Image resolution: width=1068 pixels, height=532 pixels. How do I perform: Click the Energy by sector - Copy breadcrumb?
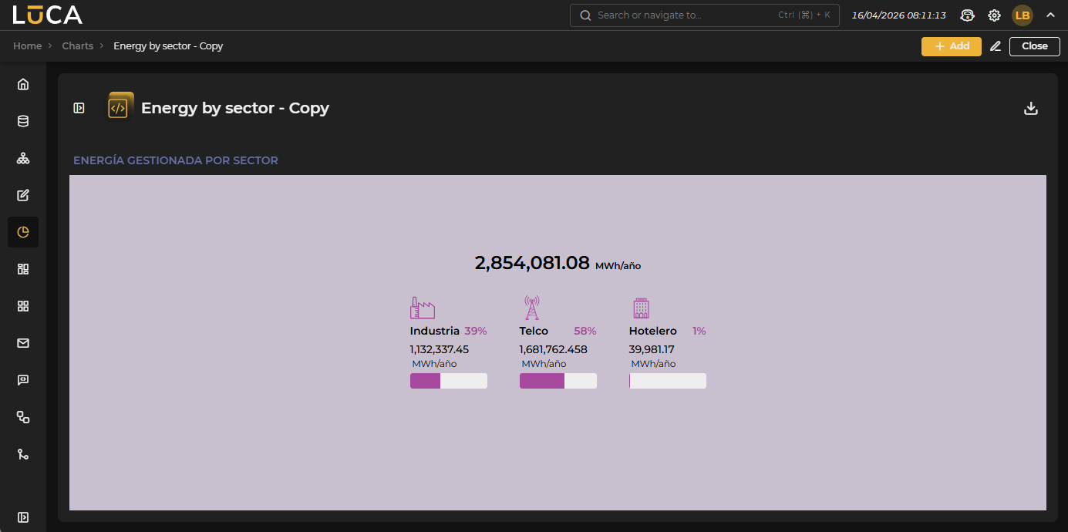tap(168, 46)
